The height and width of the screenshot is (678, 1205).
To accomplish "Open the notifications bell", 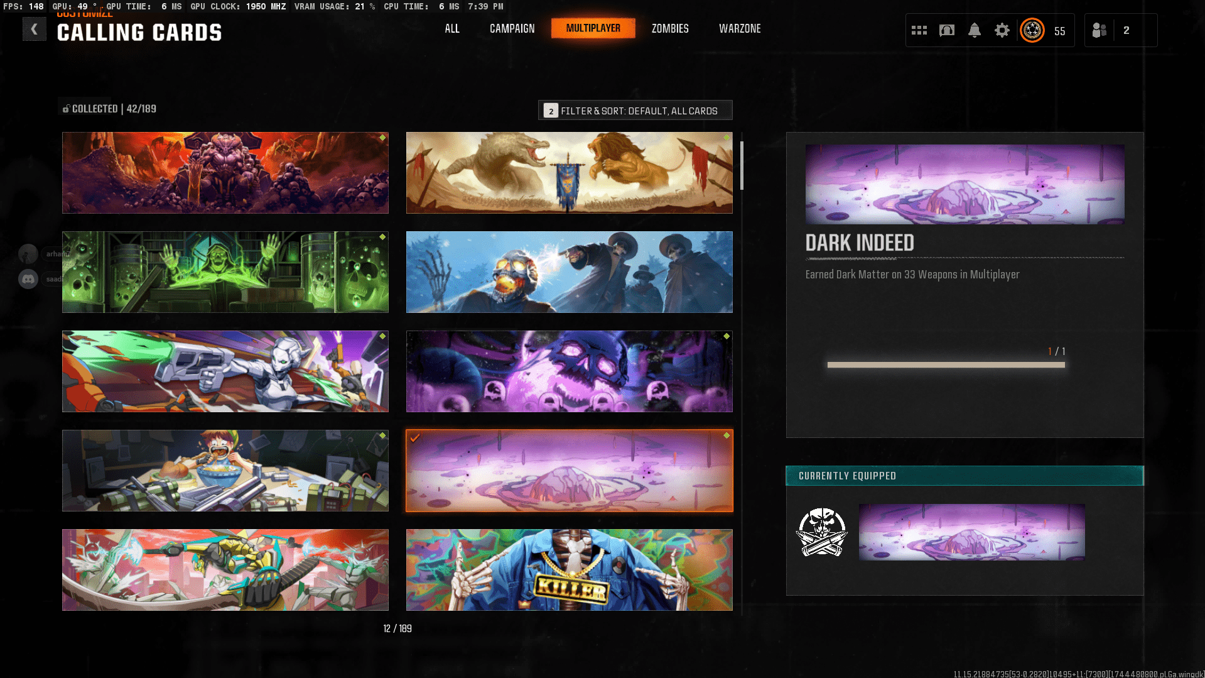I will [974, 30].
